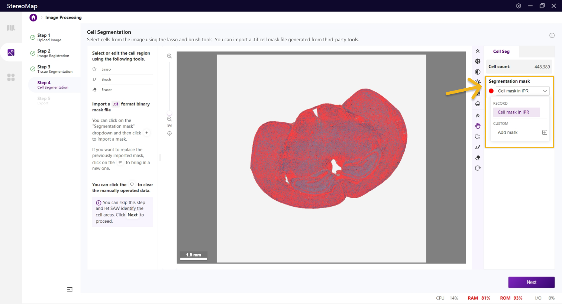Image resolution: width=562 pixels, height=304 pixels.
Task: Activate the eraser tool in the toolbar
Action: (x=478, y=158)
